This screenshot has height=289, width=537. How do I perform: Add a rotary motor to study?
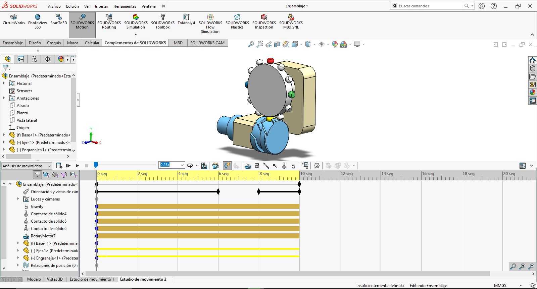coord(248,166)
